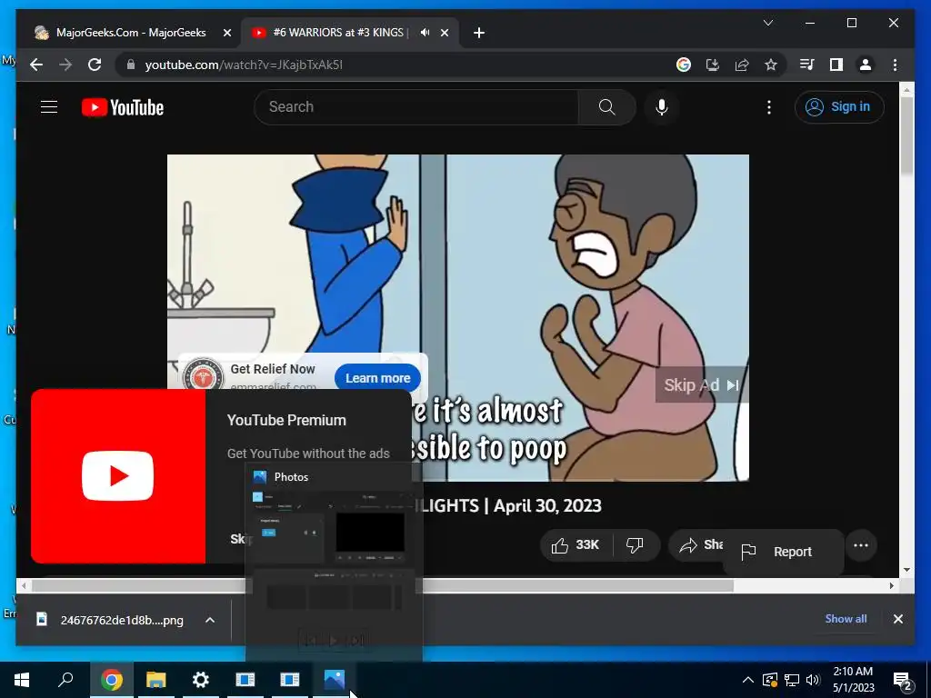
Task: Click the Get Relief Now ad title
Action: 273,369
